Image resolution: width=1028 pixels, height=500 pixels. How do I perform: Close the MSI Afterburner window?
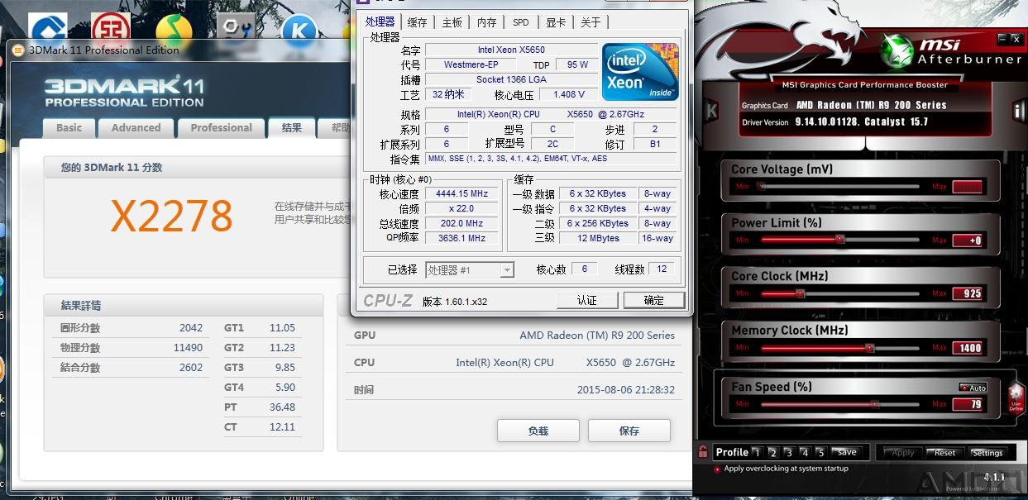click(x=1016, y=39)
